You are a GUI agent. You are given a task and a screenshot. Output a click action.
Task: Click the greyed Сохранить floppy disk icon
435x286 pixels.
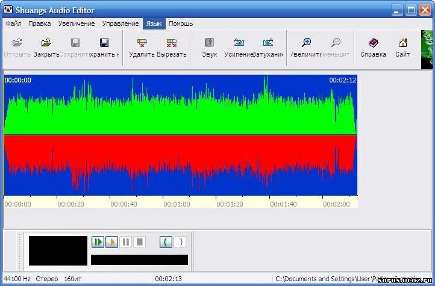[x=75, y=43]
